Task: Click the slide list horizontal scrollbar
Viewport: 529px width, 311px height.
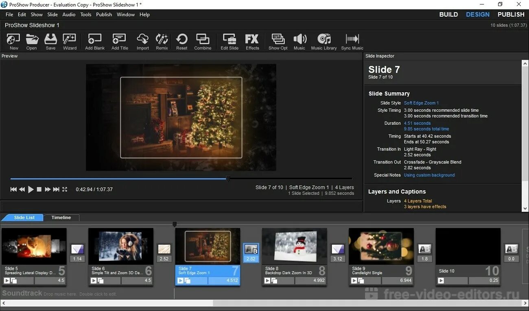Action: coord(367,303)
